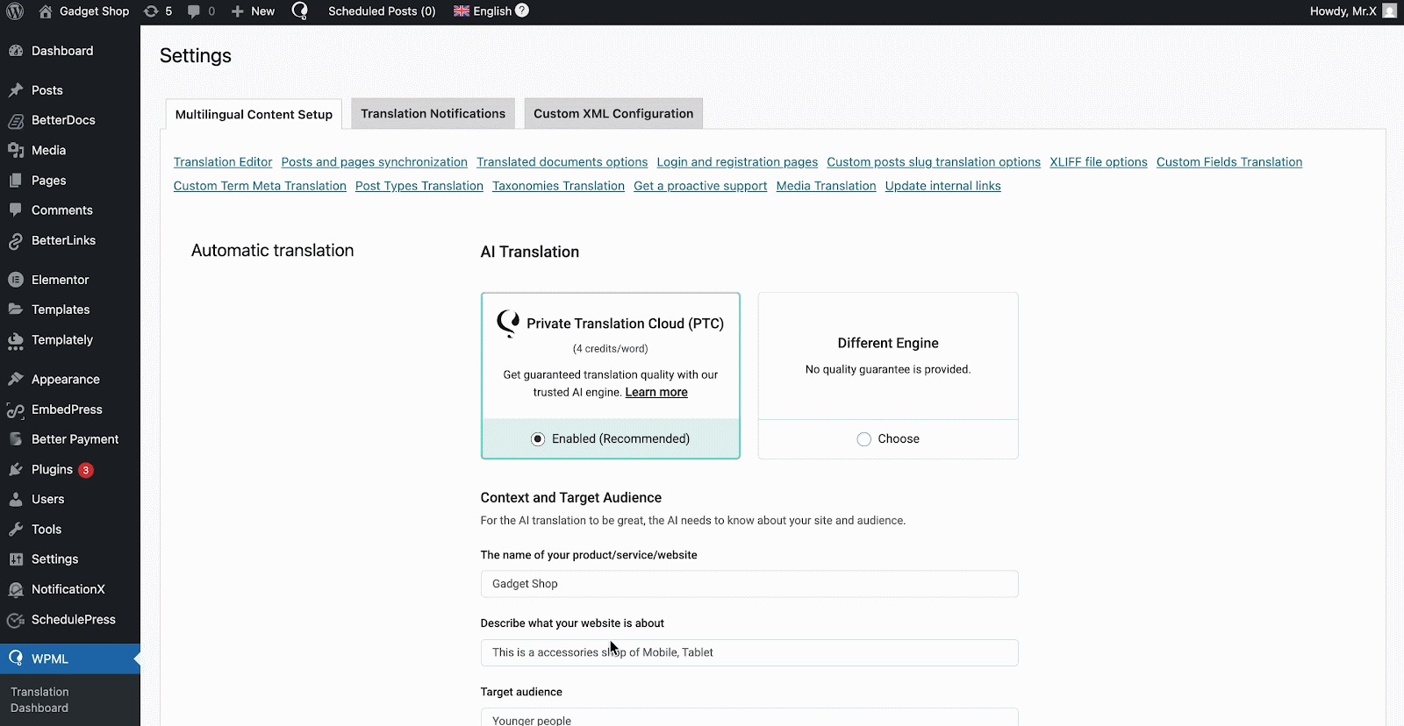This screenshot has height=726, width=1404.
Task: Switch to the Translation Notifications tab
Action: (x=433, y=114)
